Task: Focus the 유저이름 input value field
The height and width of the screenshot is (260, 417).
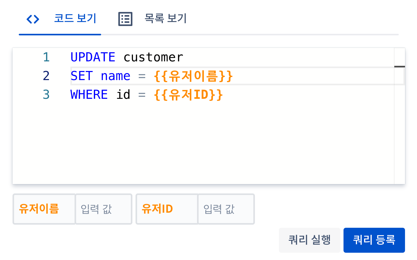Action: [103, 209]
